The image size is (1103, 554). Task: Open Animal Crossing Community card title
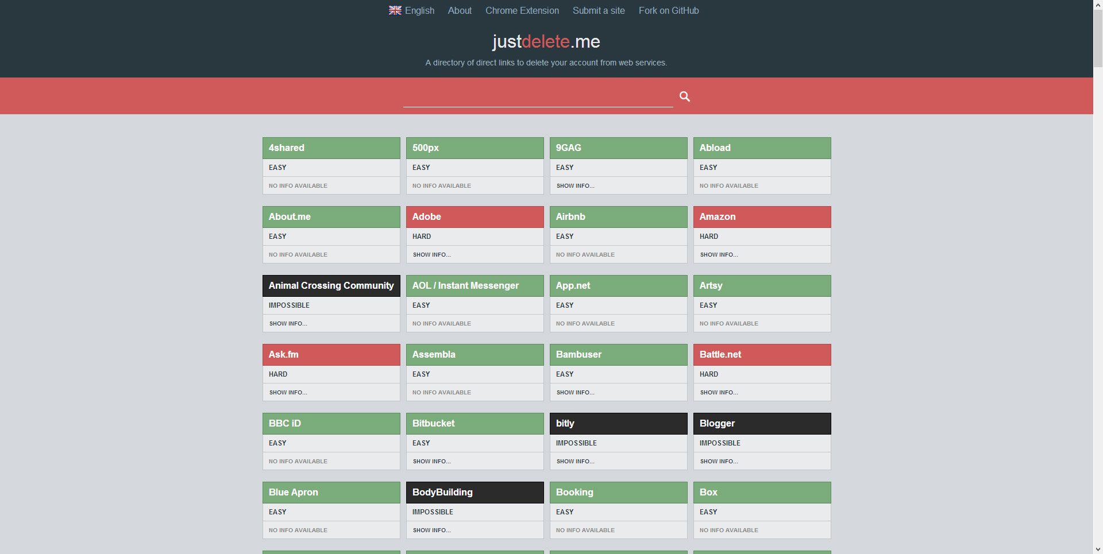click(x=331, y=286)
